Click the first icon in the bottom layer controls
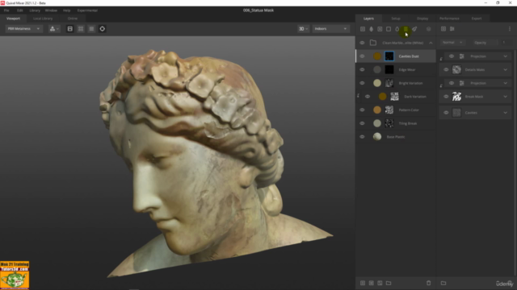Viewport: 517px width, 290px height. tap(363, 283)
